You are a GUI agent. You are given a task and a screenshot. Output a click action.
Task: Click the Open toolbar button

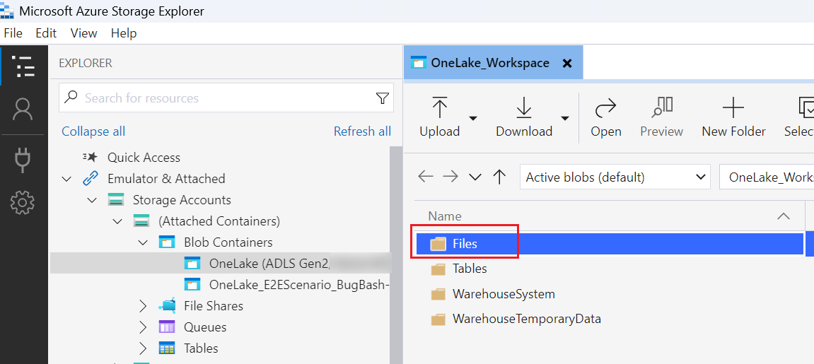point(606,117)
